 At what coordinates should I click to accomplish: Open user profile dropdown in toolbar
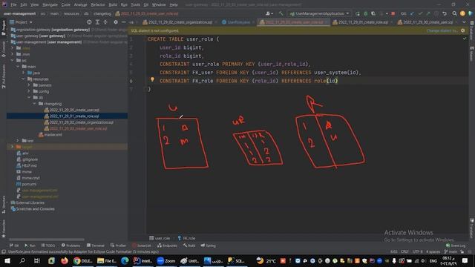[269, 13]
